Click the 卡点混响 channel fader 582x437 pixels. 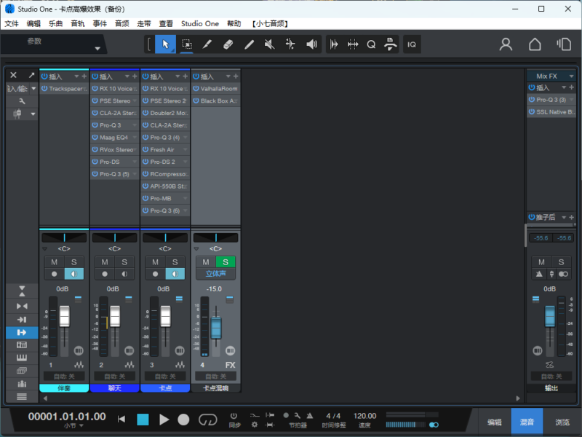[x=216, y=328]
